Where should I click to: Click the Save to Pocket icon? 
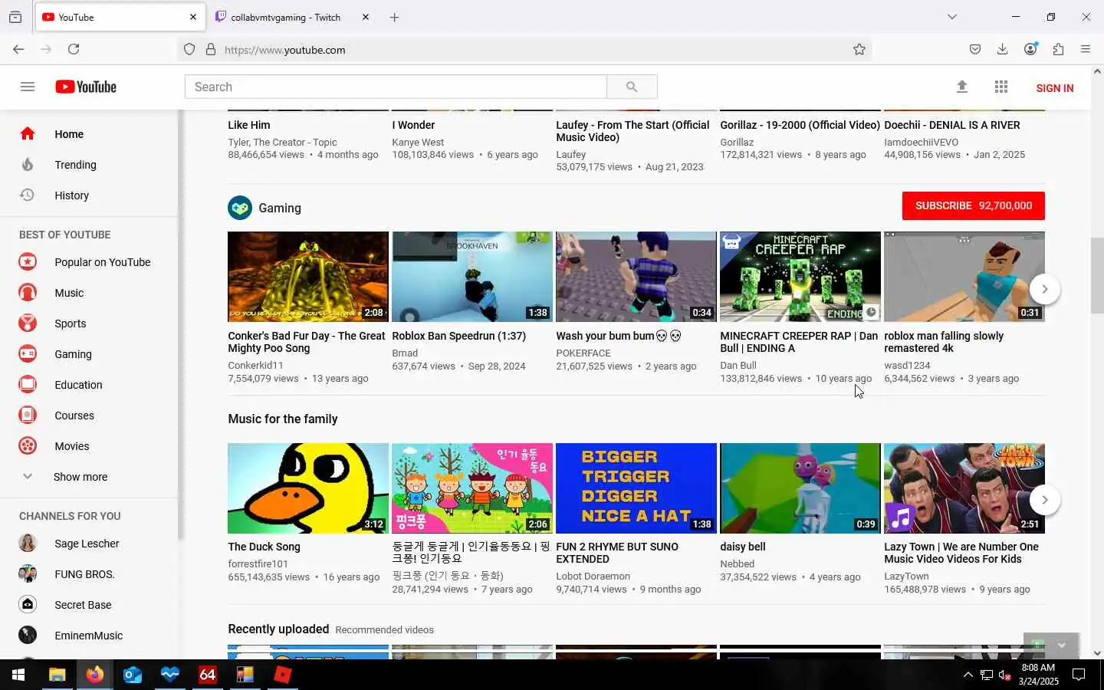(974, 49)
